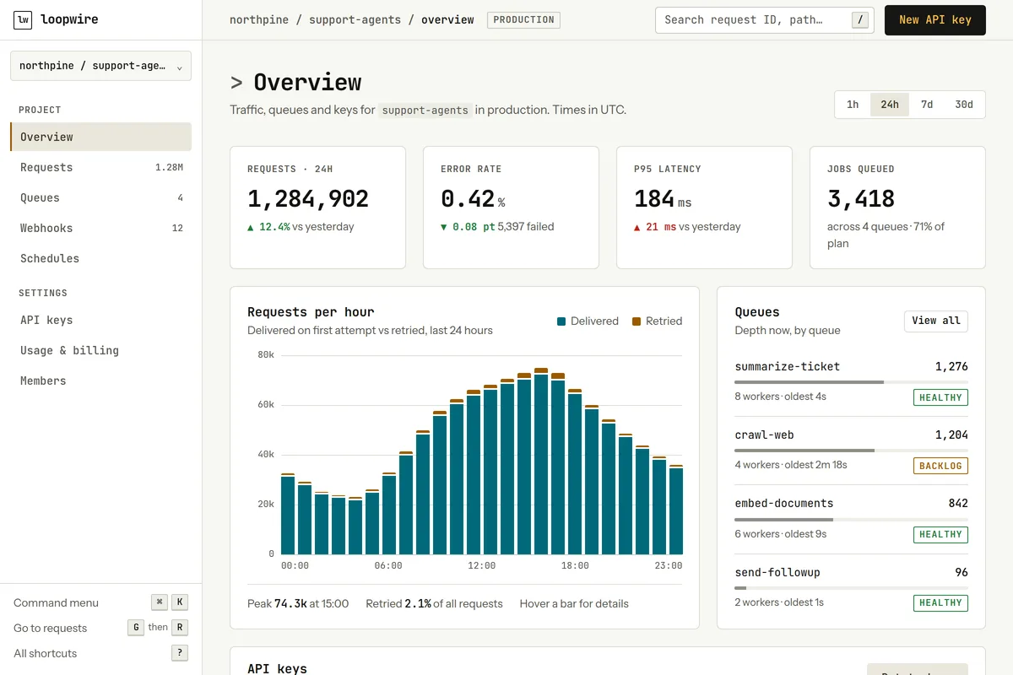This screenshot has height=675, width=1013.
Task: Click the Requests 24h value 1,284,902
Action: 308,199
